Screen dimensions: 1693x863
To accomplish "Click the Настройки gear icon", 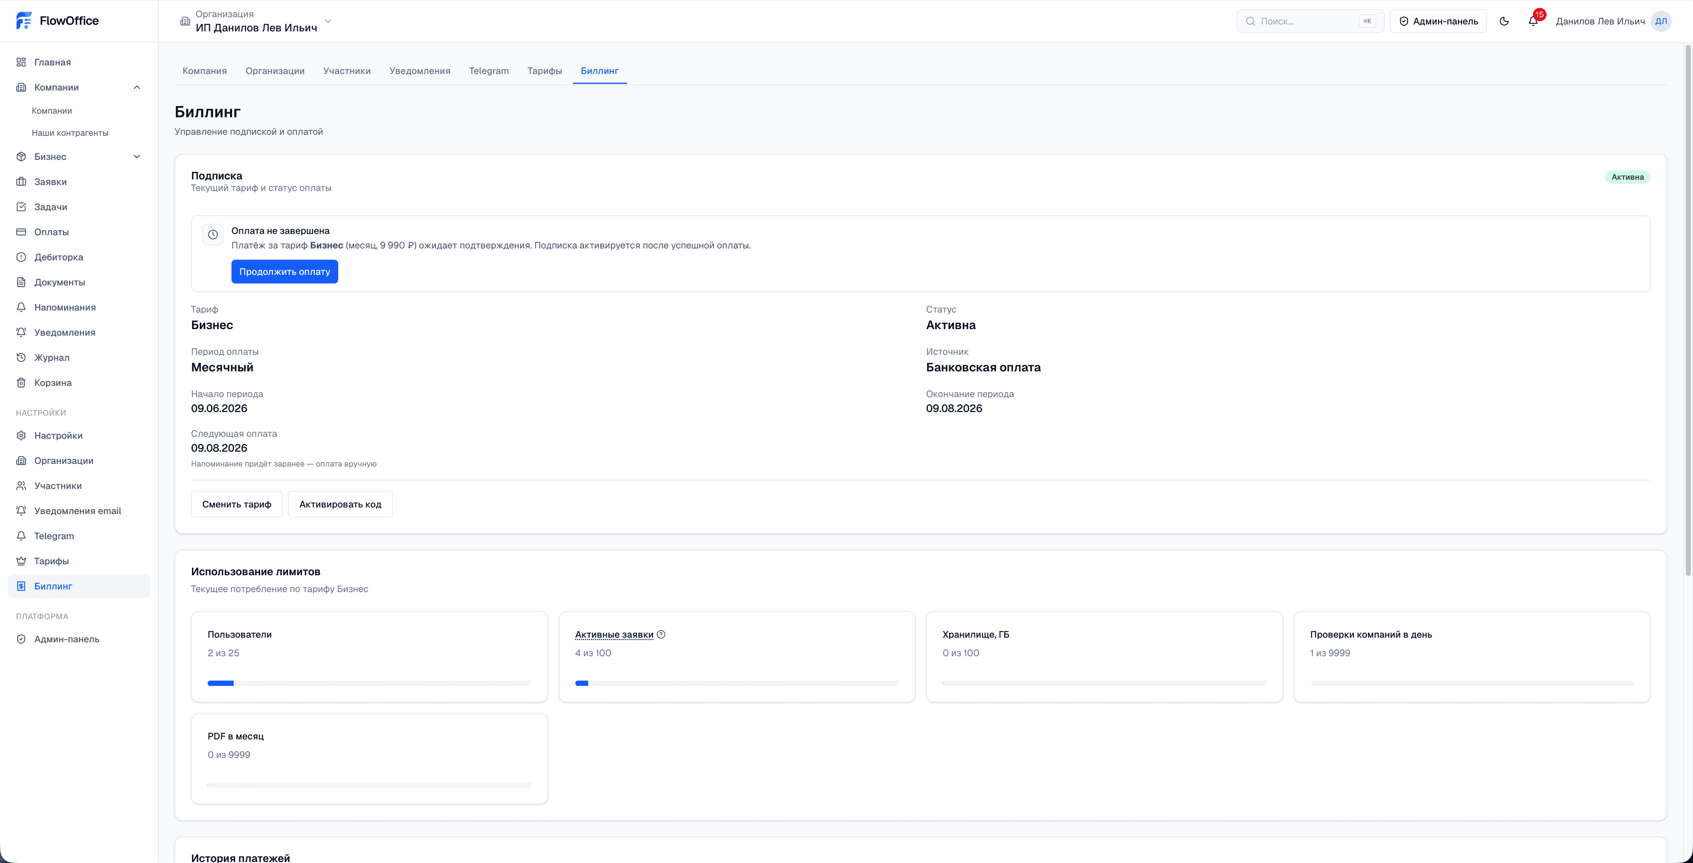I will coord(21,435).
